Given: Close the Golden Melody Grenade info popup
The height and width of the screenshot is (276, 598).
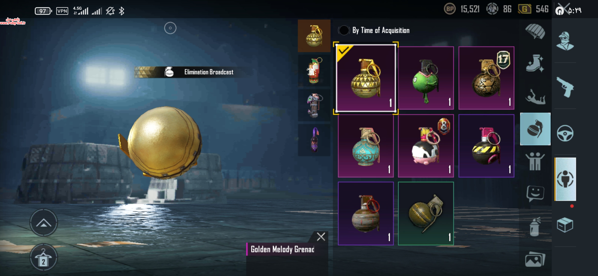Looking at the screenshot, I should [321, 237].
